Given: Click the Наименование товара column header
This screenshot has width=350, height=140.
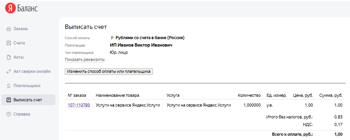Looking at the screenshot, I should click(117, 96).
